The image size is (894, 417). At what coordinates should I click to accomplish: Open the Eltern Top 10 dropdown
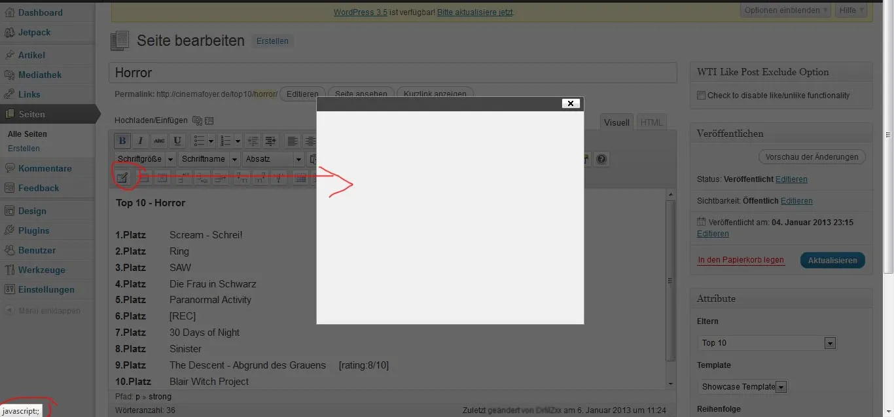(767, 343)
